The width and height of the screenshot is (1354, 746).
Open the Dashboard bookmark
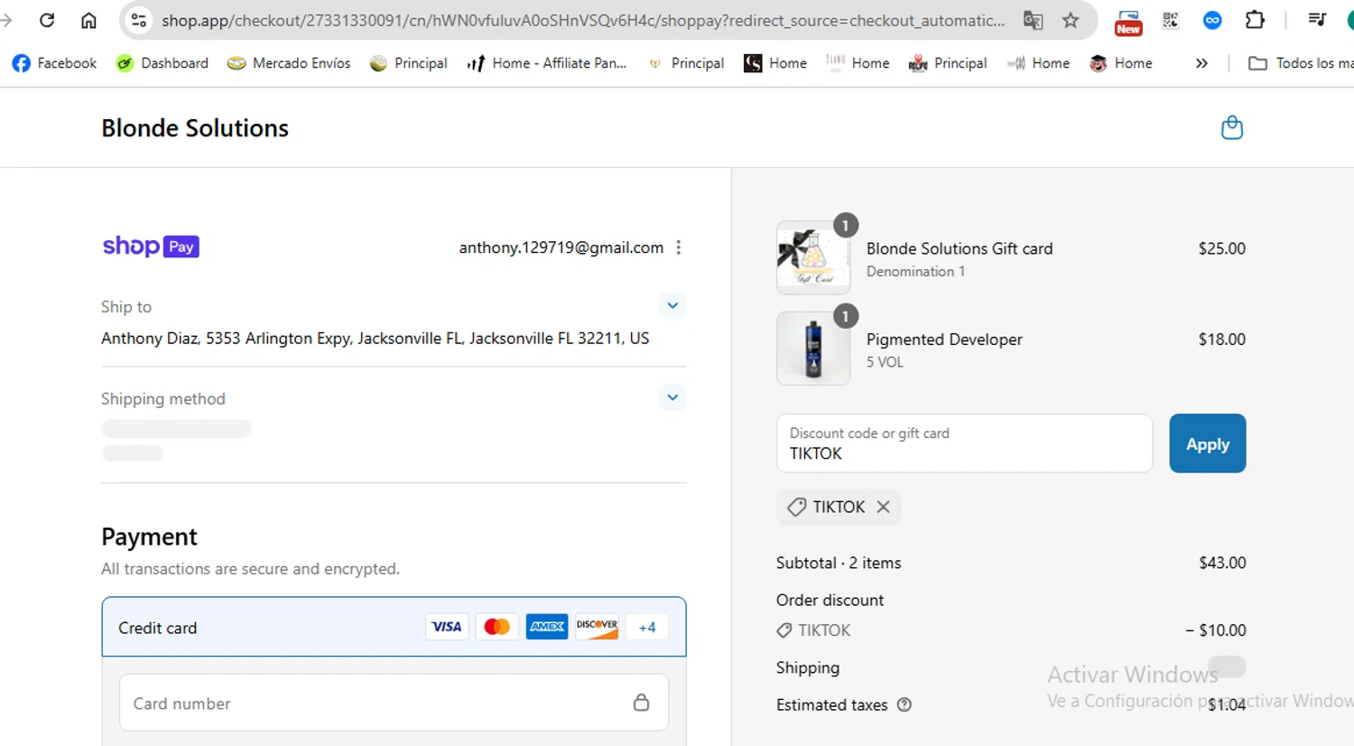pyautogui.click(x=162, y=63)
